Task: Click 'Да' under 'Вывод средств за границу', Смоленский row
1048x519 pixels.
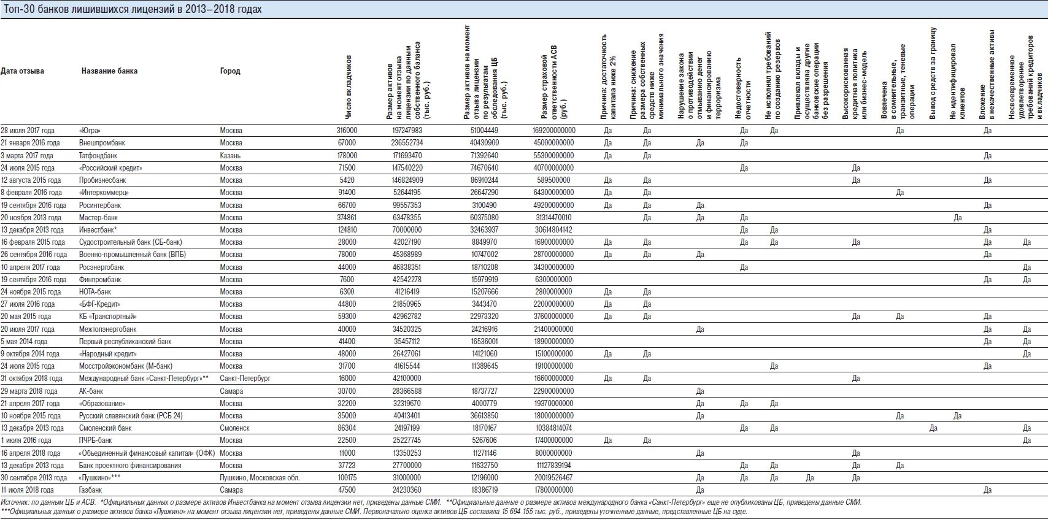Action: click(x=934, y=428)
